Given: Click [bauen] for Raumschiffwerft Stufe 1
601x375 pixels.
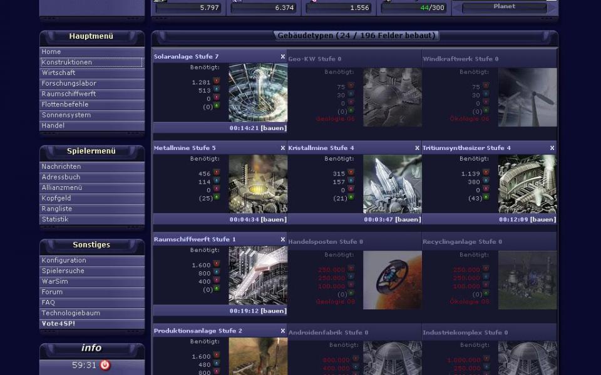Looking at the screenshot, I should coord(274,311).
